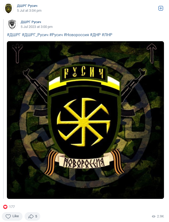Open the top post author's avatar
Image resolution: width=169 pixels, height=222 pixels.
(8, 8)
